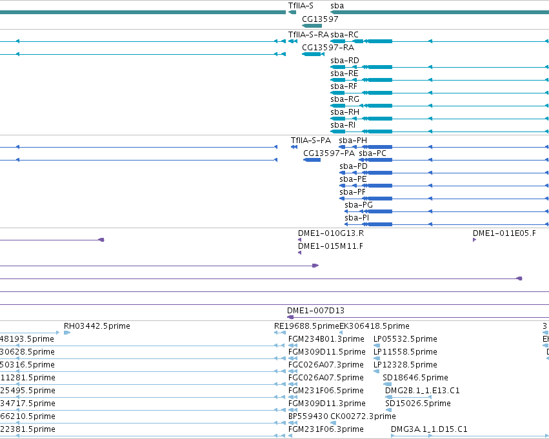This screenshot has height=439, width=549.
Task: Click the FGM309D11.5prime EST label
Action: tap(326, 352)
